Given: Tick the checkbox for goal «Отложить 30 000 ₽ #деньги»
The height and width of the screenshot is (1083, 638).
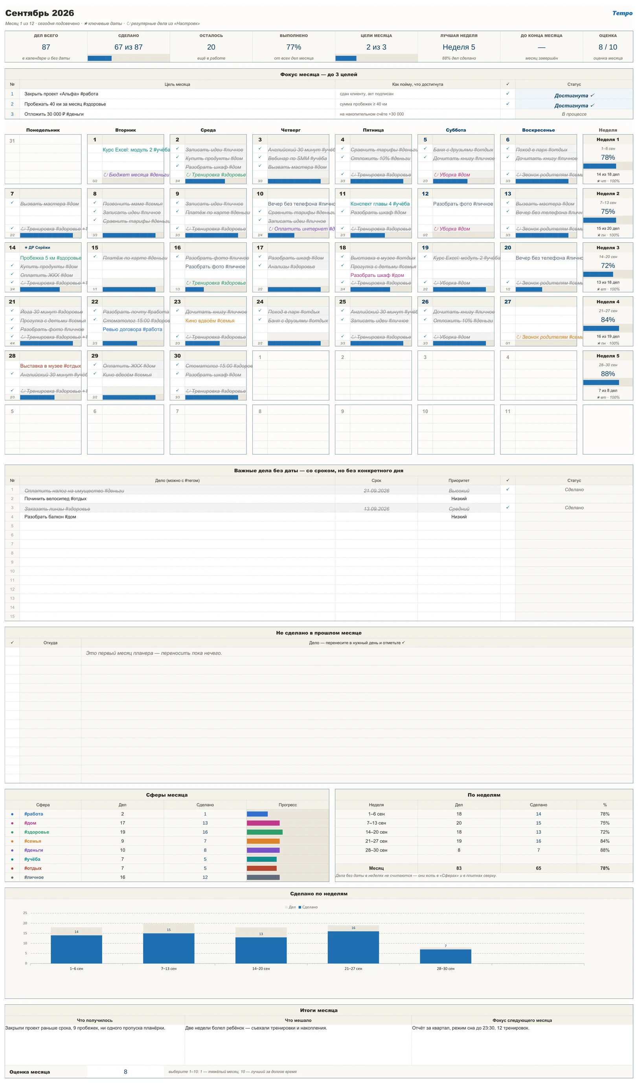Looking at the screenshot, I should pyautogui.click(x=507, y=114).
